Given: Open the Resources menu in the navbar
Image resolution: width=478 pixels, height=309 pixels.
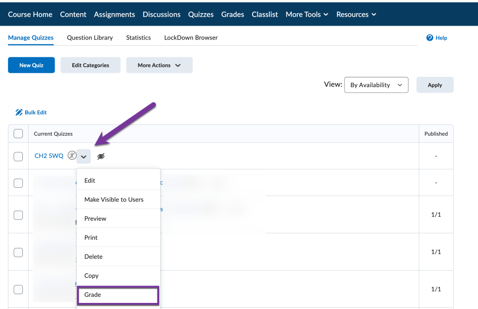Looking at the screenshot, I should click(356, 14).
